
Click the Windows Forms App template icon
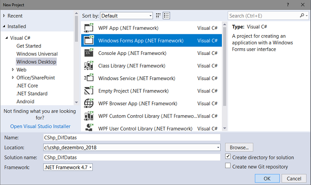(x=89, y=40)
